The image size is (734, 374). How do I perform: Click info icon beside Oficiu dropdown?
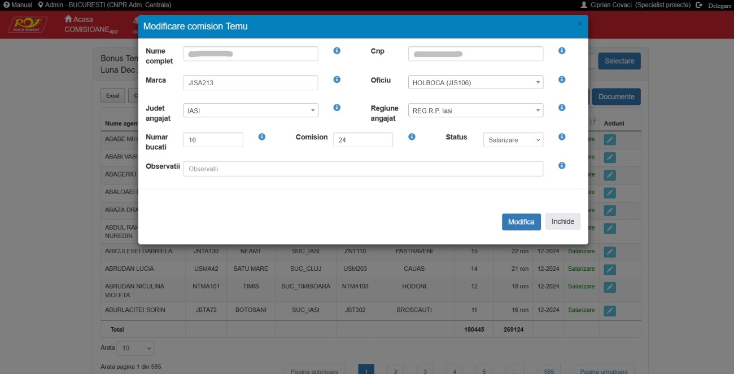(562, 80)
